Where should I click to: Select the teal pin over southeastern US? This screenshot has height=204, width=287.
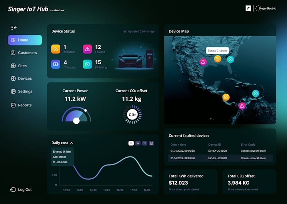click(x=231, y=60)
